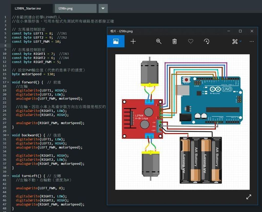Minimize the Photos window

coord(229,31)
